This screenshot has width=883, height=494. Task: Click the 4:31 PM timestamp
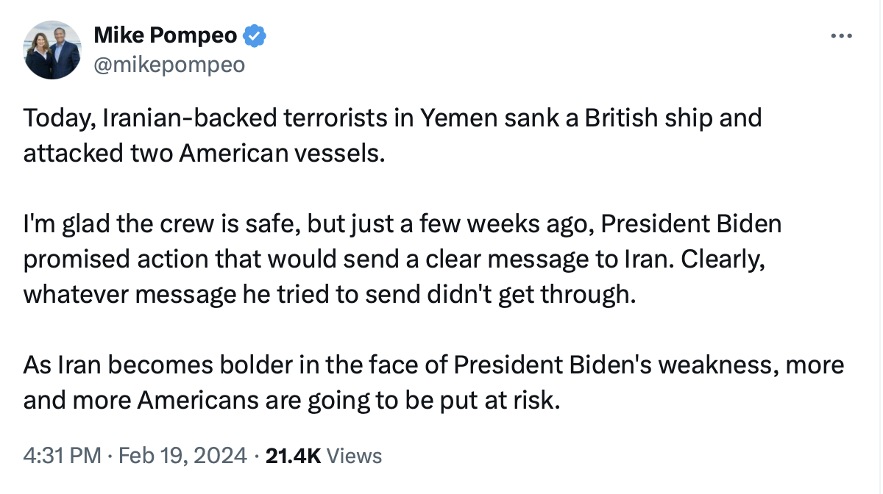coord(62,456)
